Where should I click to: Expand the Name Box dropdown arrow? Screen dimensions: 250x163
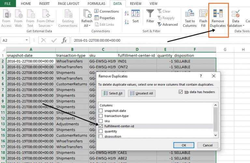[27, 40]
